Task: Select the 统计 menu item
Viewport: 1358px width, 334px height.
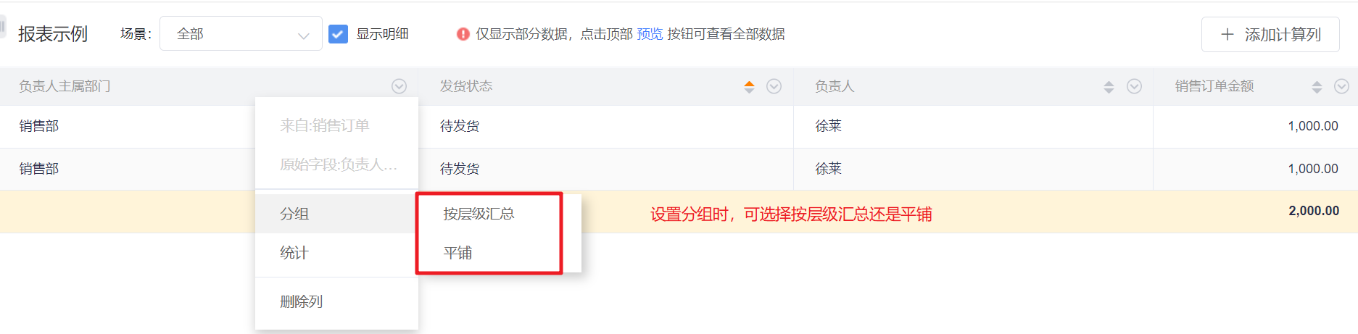Action: pyautogui.click(x=336, y=253)
